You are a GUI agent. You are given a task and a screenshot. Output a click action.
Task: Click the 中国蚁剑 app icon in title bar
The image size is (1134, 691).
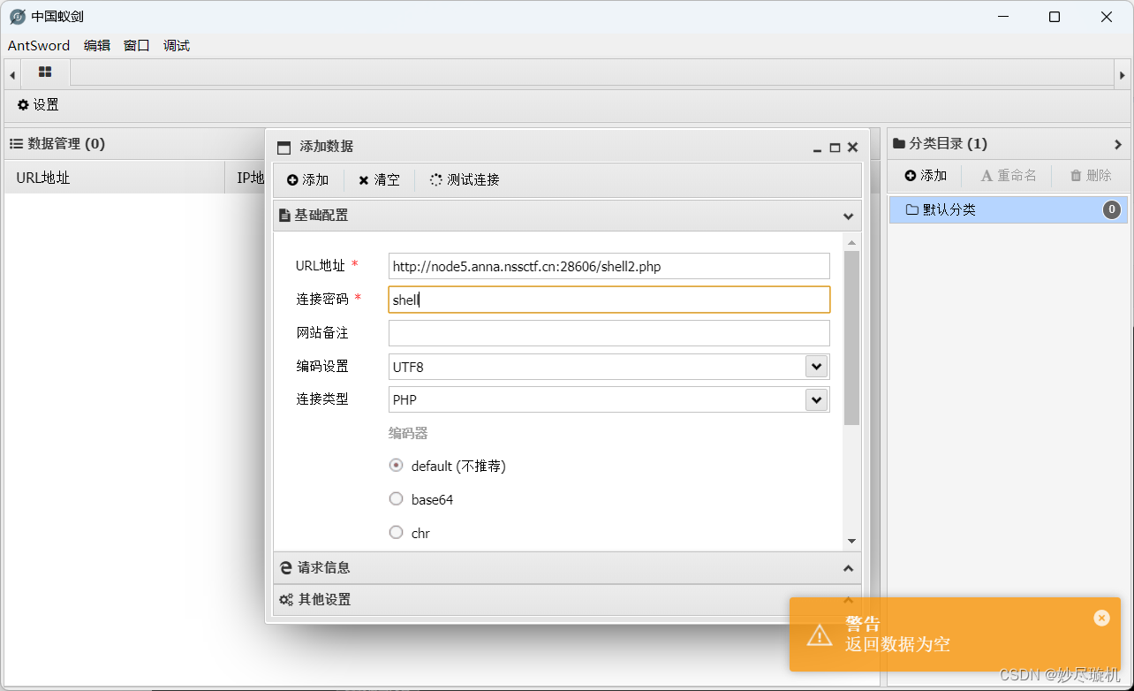pos(17,17)
